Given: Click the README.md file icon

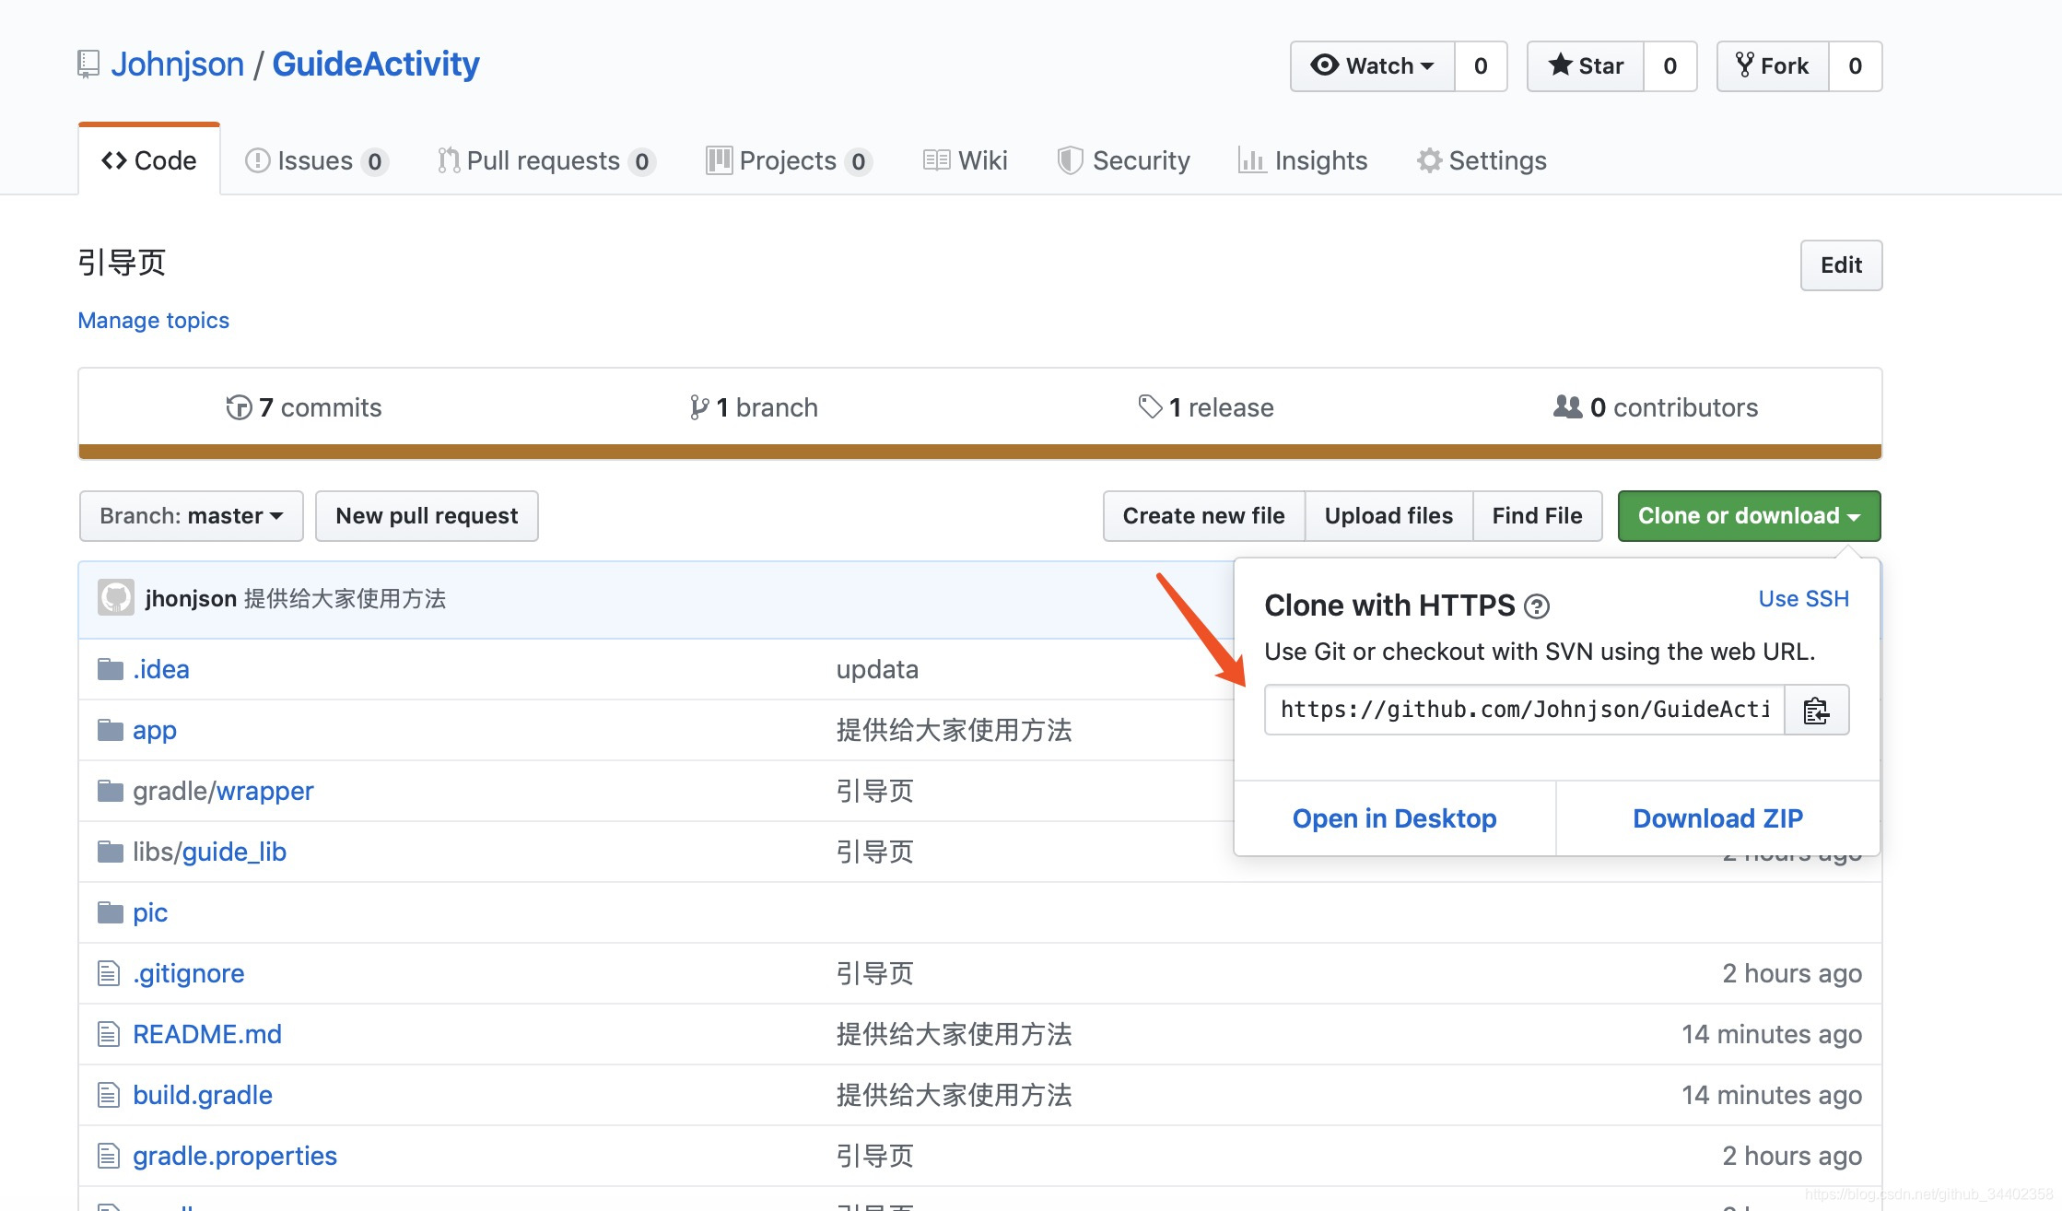Looking at the screenshot, I should point(109,1034).
